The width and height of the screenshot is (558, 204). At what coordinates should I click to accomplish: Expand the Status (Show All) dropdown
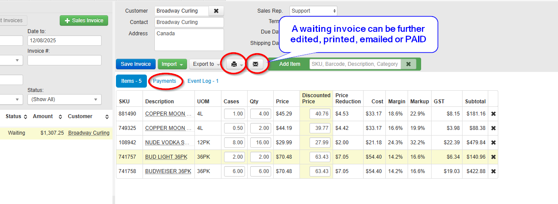65,99
